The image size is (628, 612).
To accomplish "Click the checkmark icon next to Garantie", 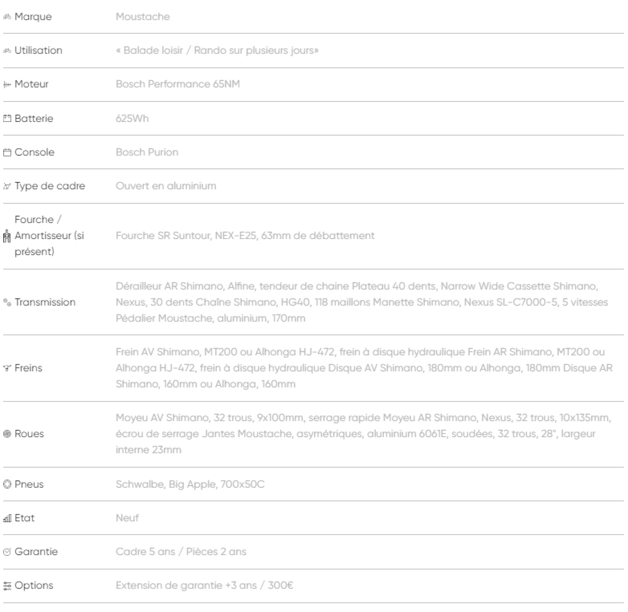I will [7, 552].
